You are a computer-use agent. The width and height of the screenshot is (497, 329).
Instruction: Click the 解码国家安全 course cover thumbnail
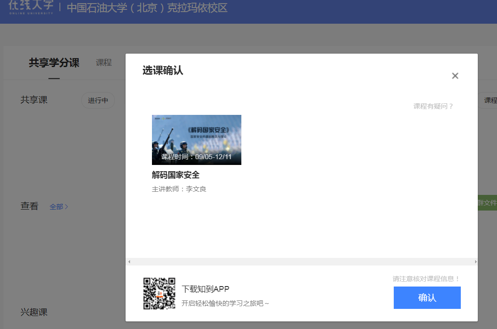[197, 139]
